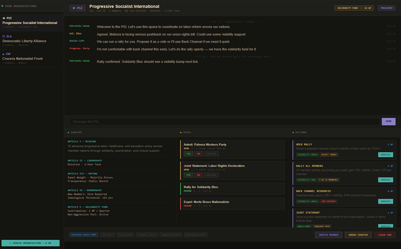Execute the Back Channel Resources action
401x249 pixels.
(x=385, y=201)
